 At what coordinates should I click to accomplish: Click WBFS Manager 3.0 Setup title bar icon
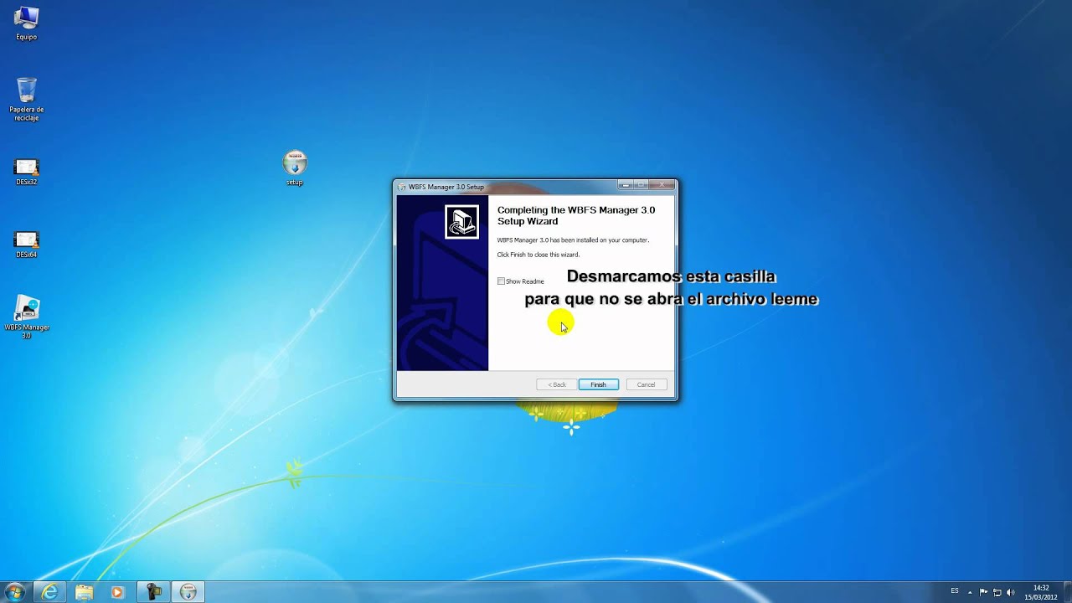[x=403, y=187]
